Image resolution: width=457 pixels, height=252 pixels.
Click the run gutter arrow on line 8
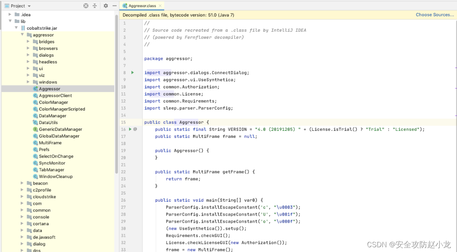coord(132,73)
